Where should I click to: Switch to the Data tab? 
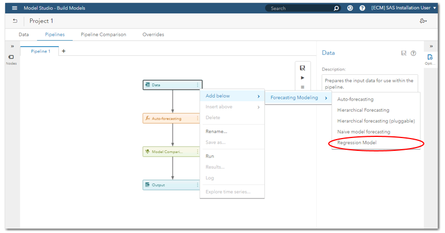tap(23, 34)
